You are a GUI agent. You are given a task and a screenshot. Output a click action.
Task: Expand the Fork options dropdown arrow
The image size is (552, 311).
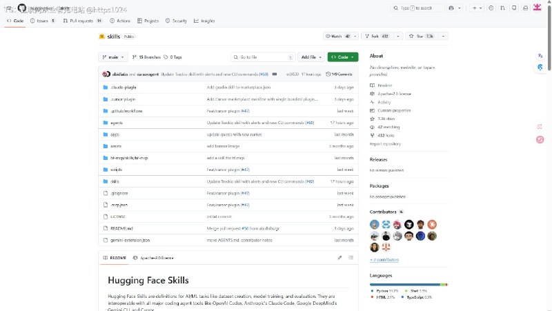coord(398,36)
